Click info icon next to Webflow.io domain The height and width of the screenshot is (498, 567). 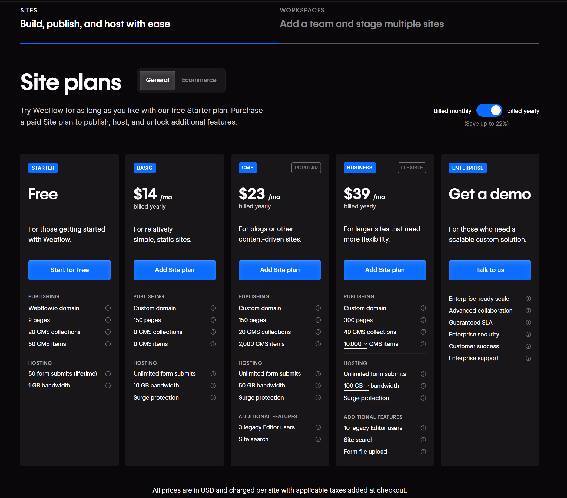[108, 308]
